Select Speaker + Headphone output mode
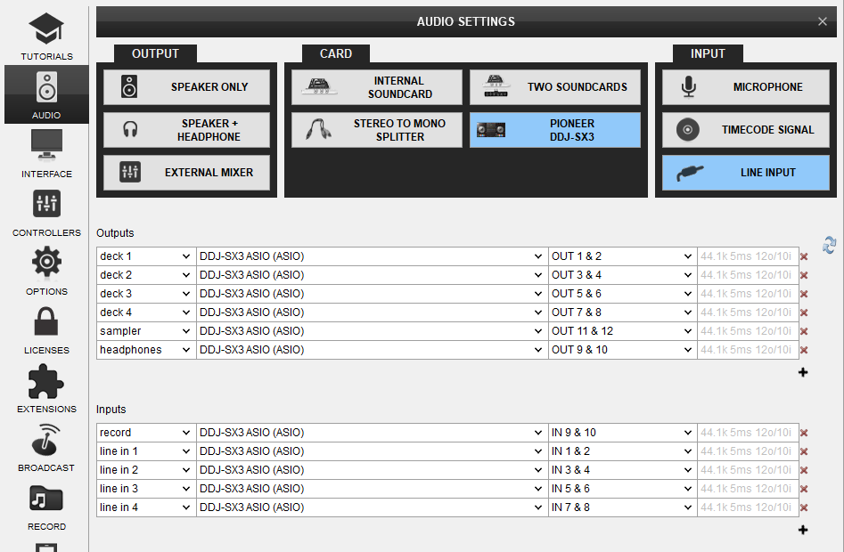Viewport: 844px width, 552px height. 186,130
